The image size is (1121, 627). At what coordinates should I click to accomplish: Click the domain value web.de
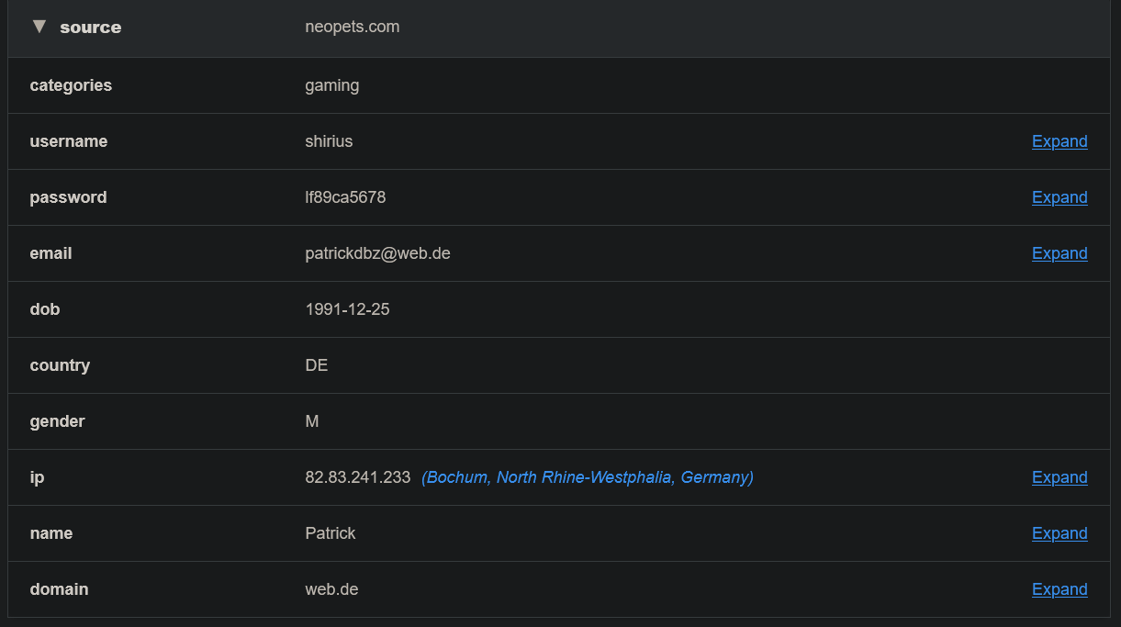coord(331,589)
